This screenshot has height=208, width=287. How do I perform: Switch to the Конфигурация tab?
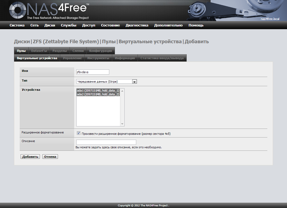point(101,51)
